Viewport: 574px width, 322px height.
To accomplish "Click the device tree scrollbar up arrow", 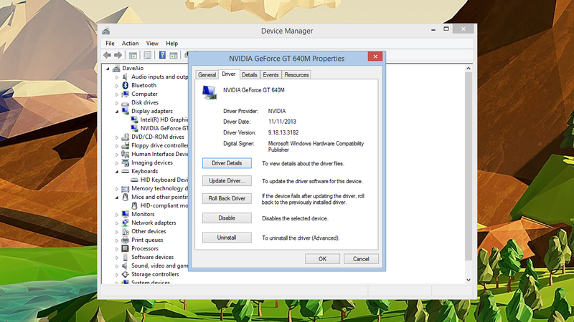I will [469, 68].
